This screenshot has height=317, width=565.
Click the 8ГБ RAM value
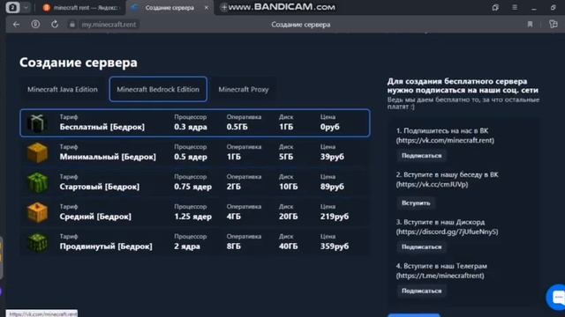(233, 247)
